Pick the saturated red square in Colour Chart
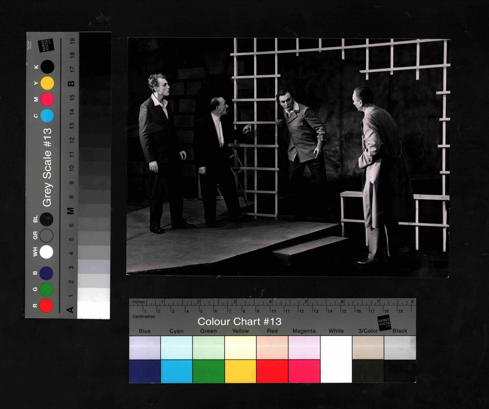The image size is (489, 409). (x=272, y=371)
